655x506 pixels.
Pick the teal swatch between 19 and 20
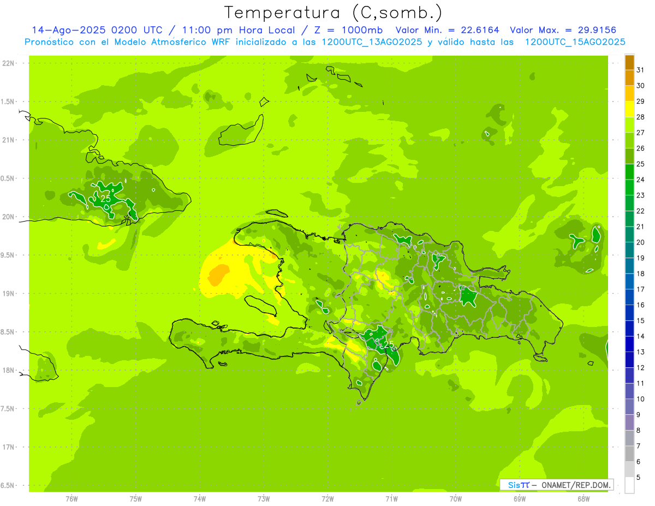pyautogui.click(x=629, y=250)
